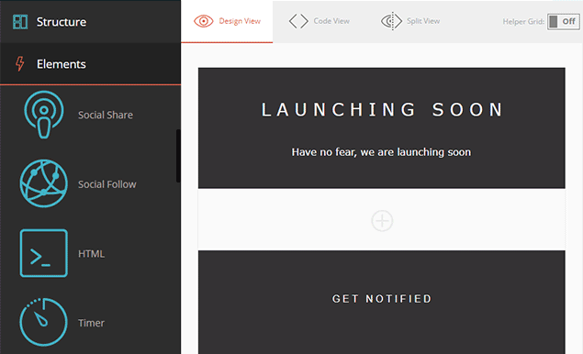The image size is (583, 354).
Task: Add content with the plus circle button
Action: (382, 221)
